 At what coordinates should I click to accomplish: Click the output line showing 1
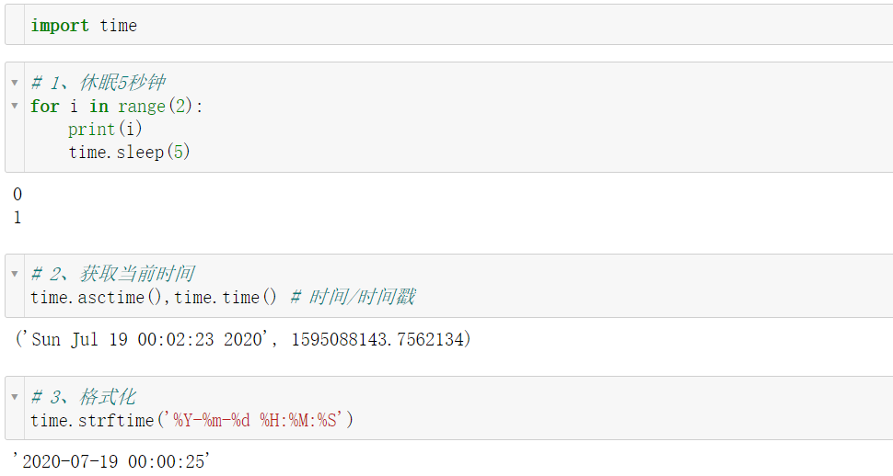17,218
